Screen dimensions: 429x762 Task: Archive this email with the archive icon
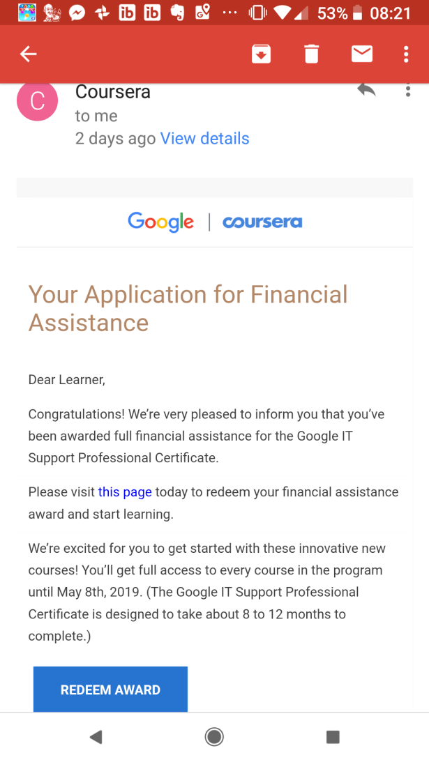[261, 54]
